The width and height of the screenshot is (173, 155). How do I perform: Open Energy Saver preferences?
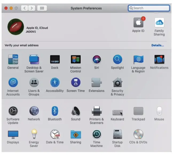point(34,134)
